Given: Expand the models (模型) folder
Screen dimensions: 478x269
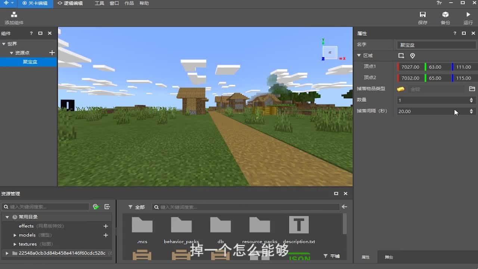Looking at the screenshot, I should (15, 235).
